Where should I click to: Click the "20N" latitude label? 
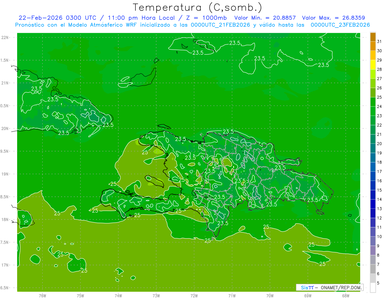[x=5, y=128]
